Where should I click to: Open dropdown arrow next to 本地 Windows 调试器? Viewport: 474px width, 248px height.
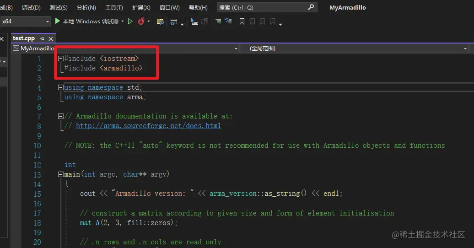pyautogui.click(x=123, y=22)
